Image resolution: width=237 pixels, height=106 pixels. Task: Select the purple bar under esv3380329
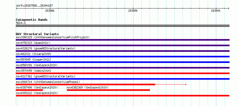pyautogui.click(x=122, y=40)
